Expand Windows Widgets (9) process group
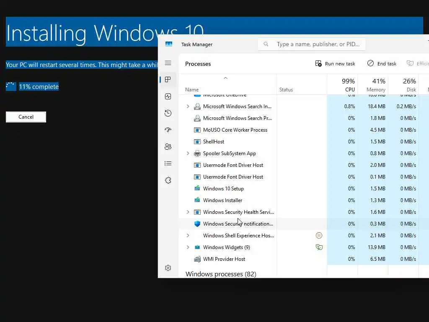 [188, 247]
